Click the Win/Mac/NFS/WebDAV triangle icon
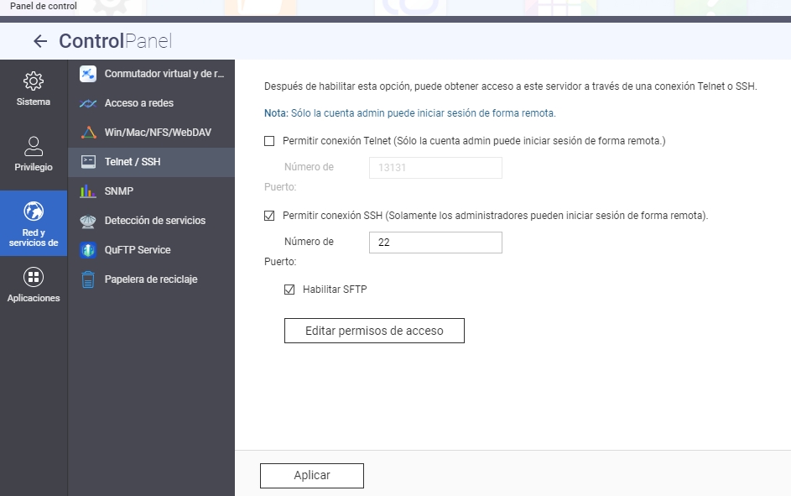The width and height of the screenshot is (791, 496). coord(88,133)
